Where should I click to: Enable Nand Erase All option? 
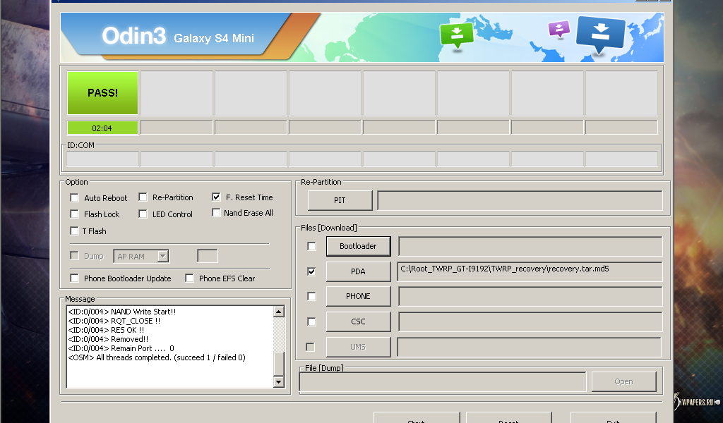[216, 213]
